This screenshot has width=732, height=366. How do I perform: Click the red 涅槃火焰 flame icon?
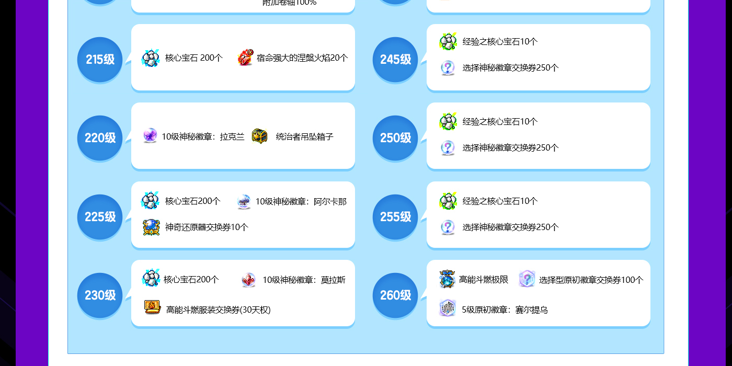pyautogui.click(x=245, y=58)
